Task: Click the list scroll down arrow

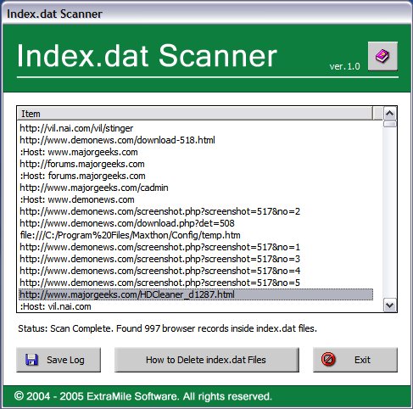Action: pyautogui.click(x=390, y=305)
